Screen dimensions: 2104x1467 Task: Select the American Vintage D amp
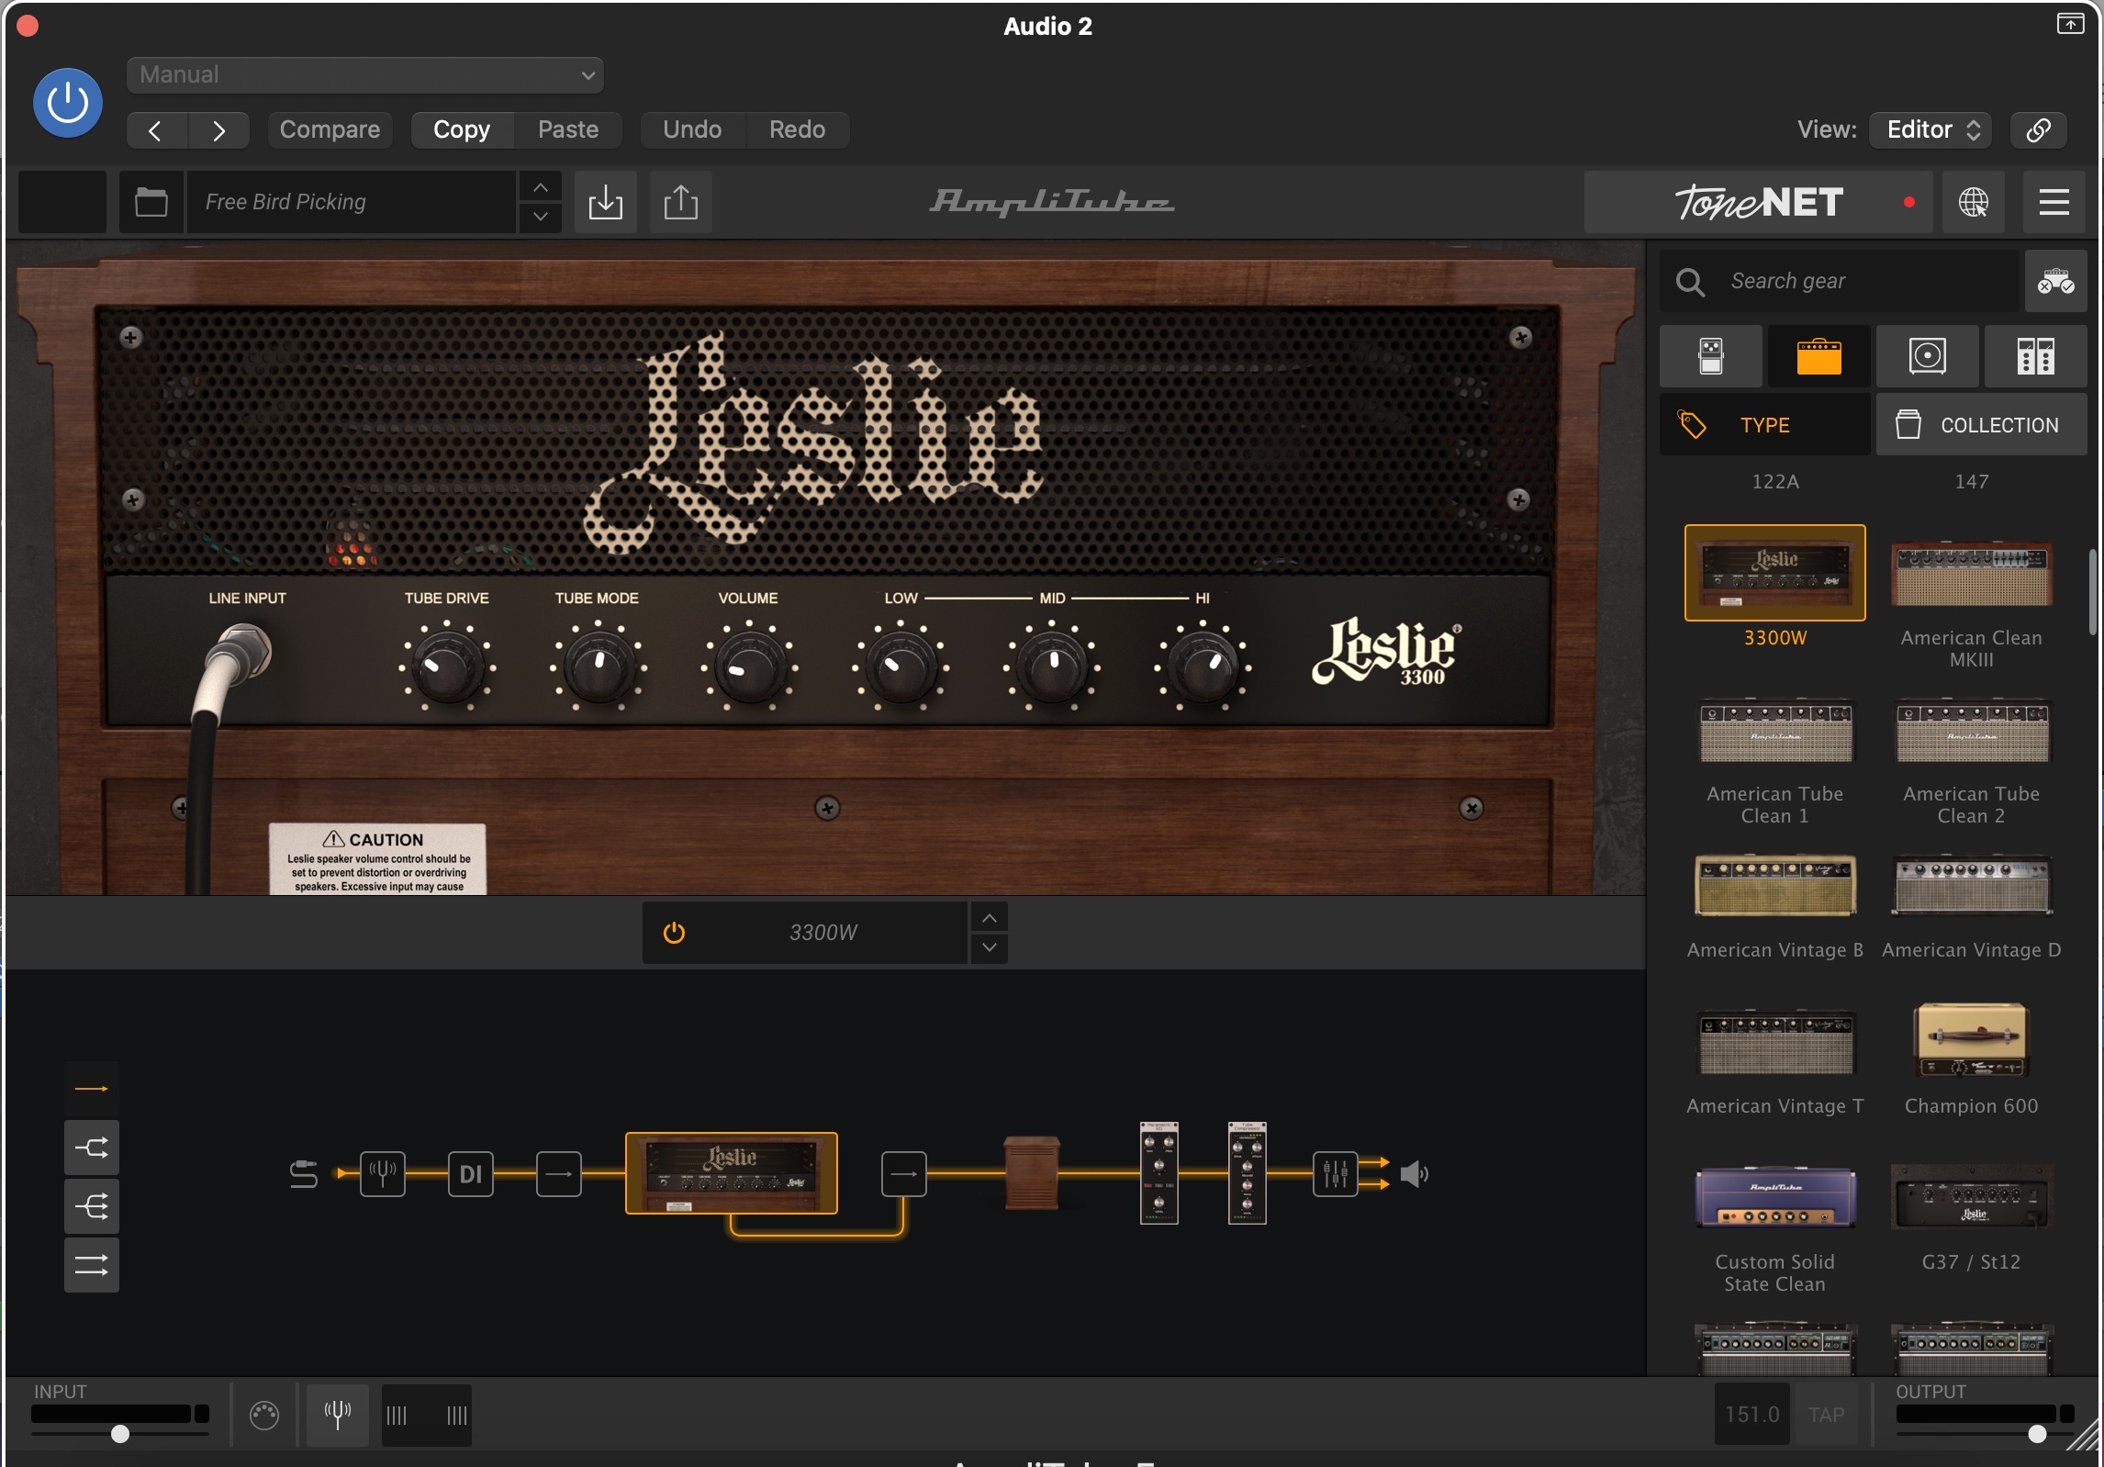point(1971,886)
